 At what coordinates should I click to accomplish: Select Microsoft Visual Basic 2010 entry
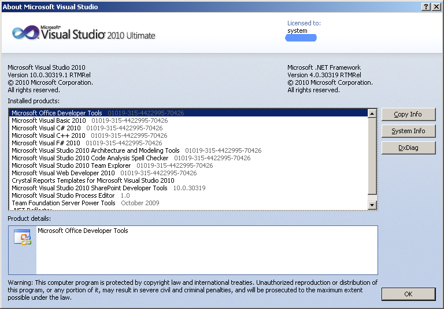click(x=49, y=120)
